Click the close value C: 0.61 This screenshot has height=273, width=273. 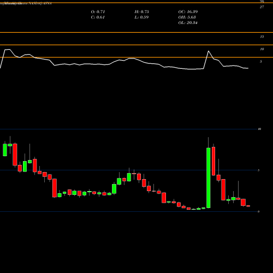point(98,17)
